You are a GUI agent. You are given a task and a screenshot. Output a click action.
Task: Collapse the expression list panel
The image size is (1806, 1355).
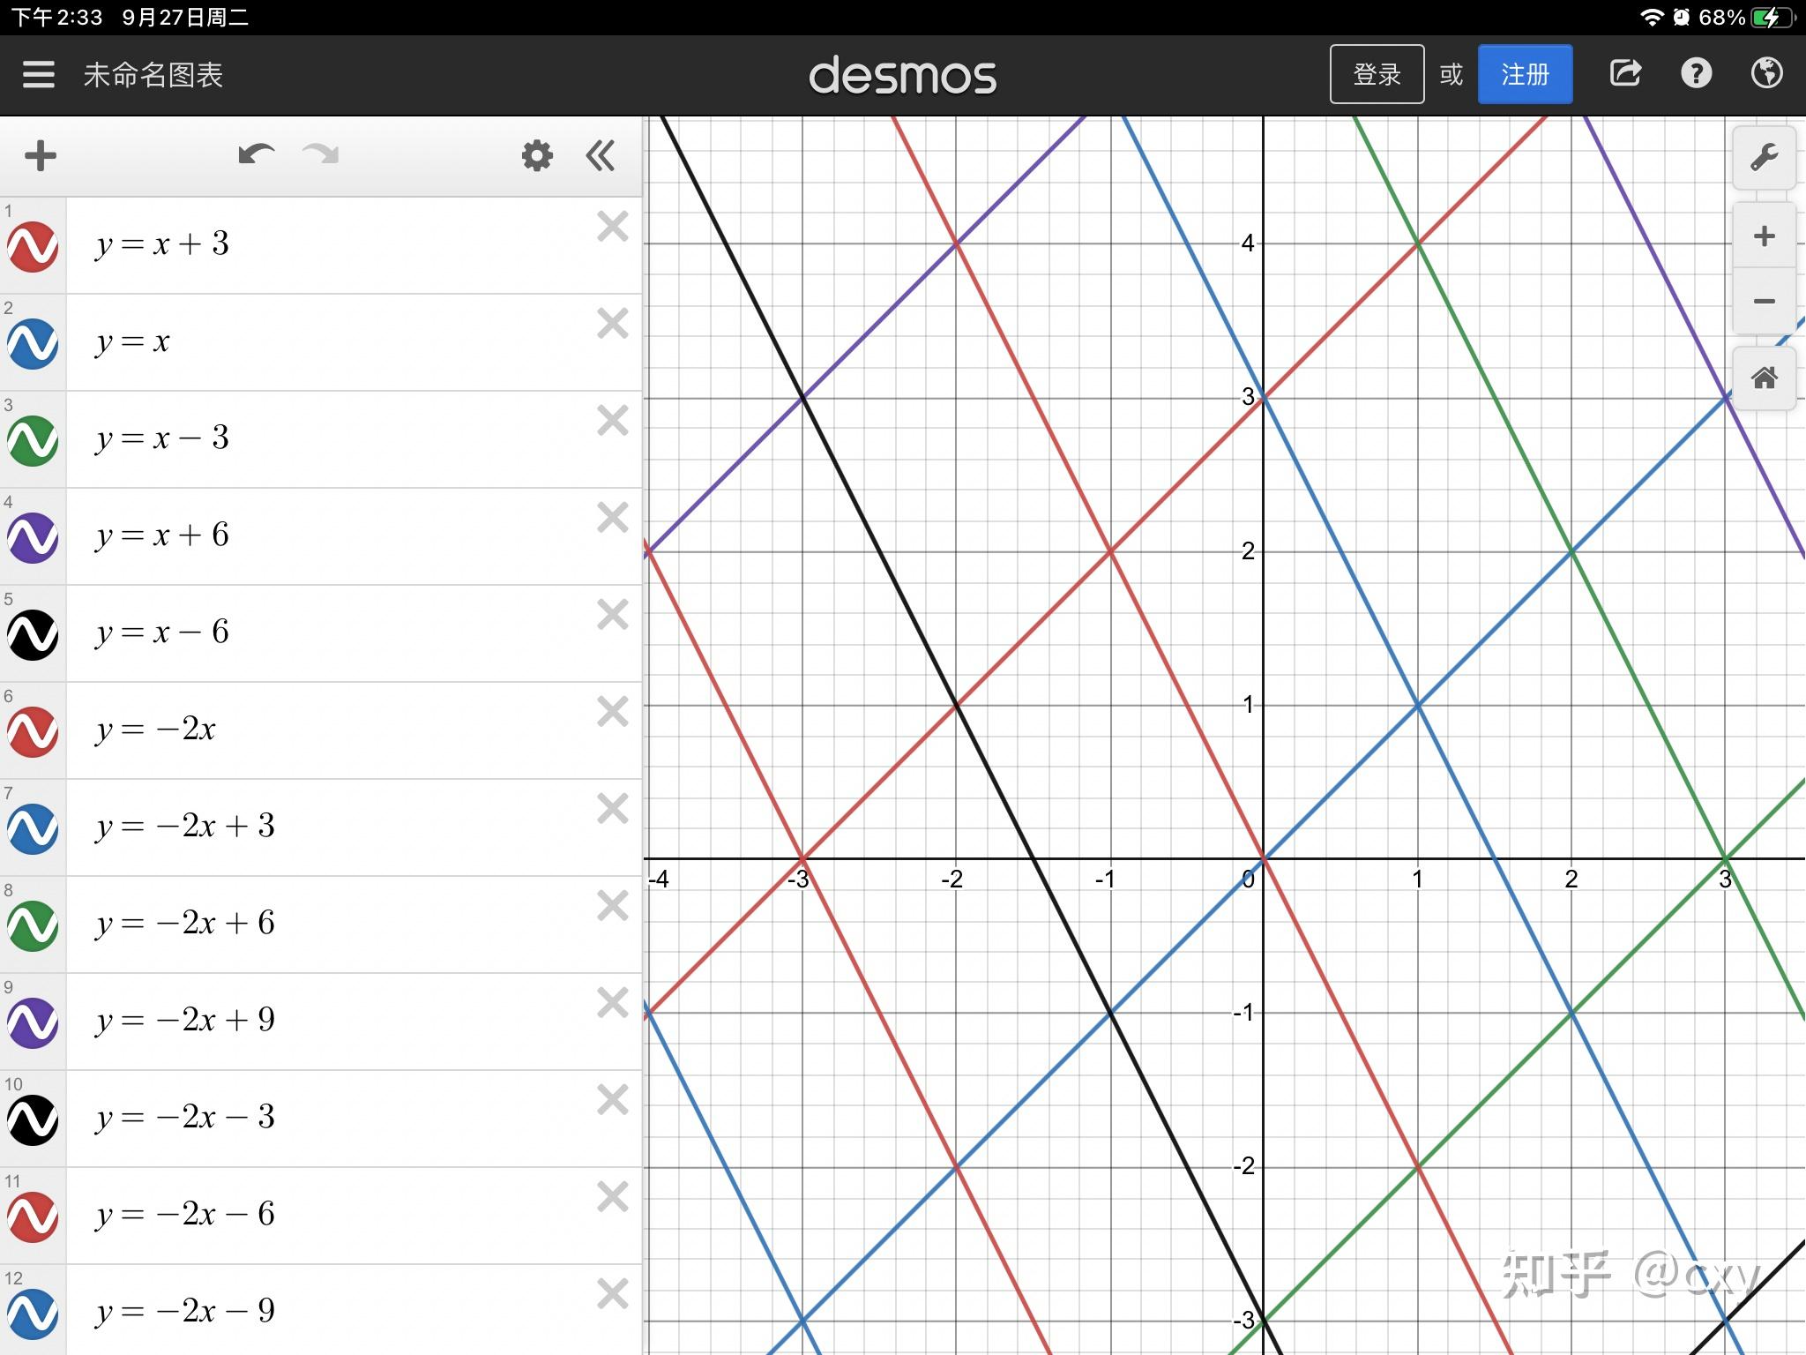[601, 156]
